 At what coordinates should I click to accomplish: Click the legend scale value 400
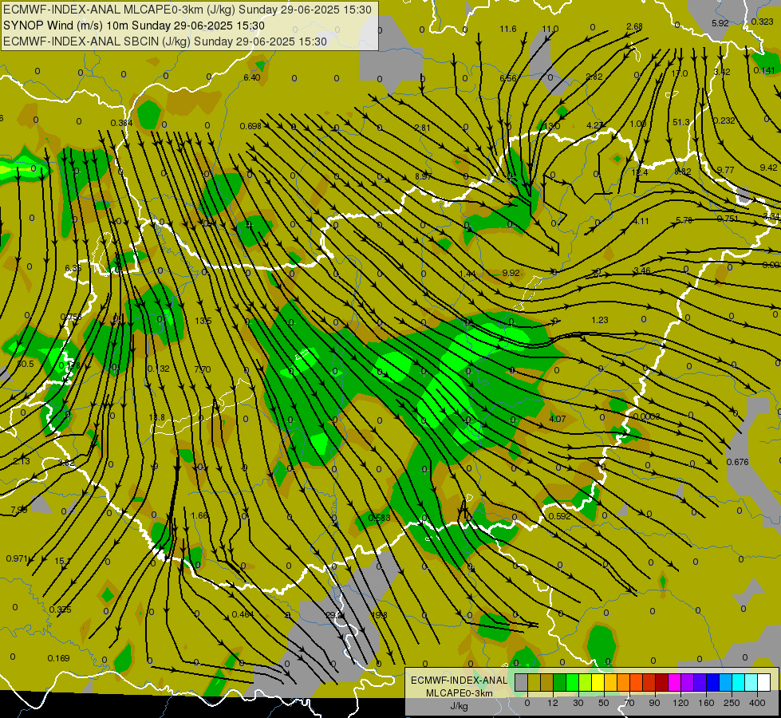pyautogui.click(x=757, y=703)
